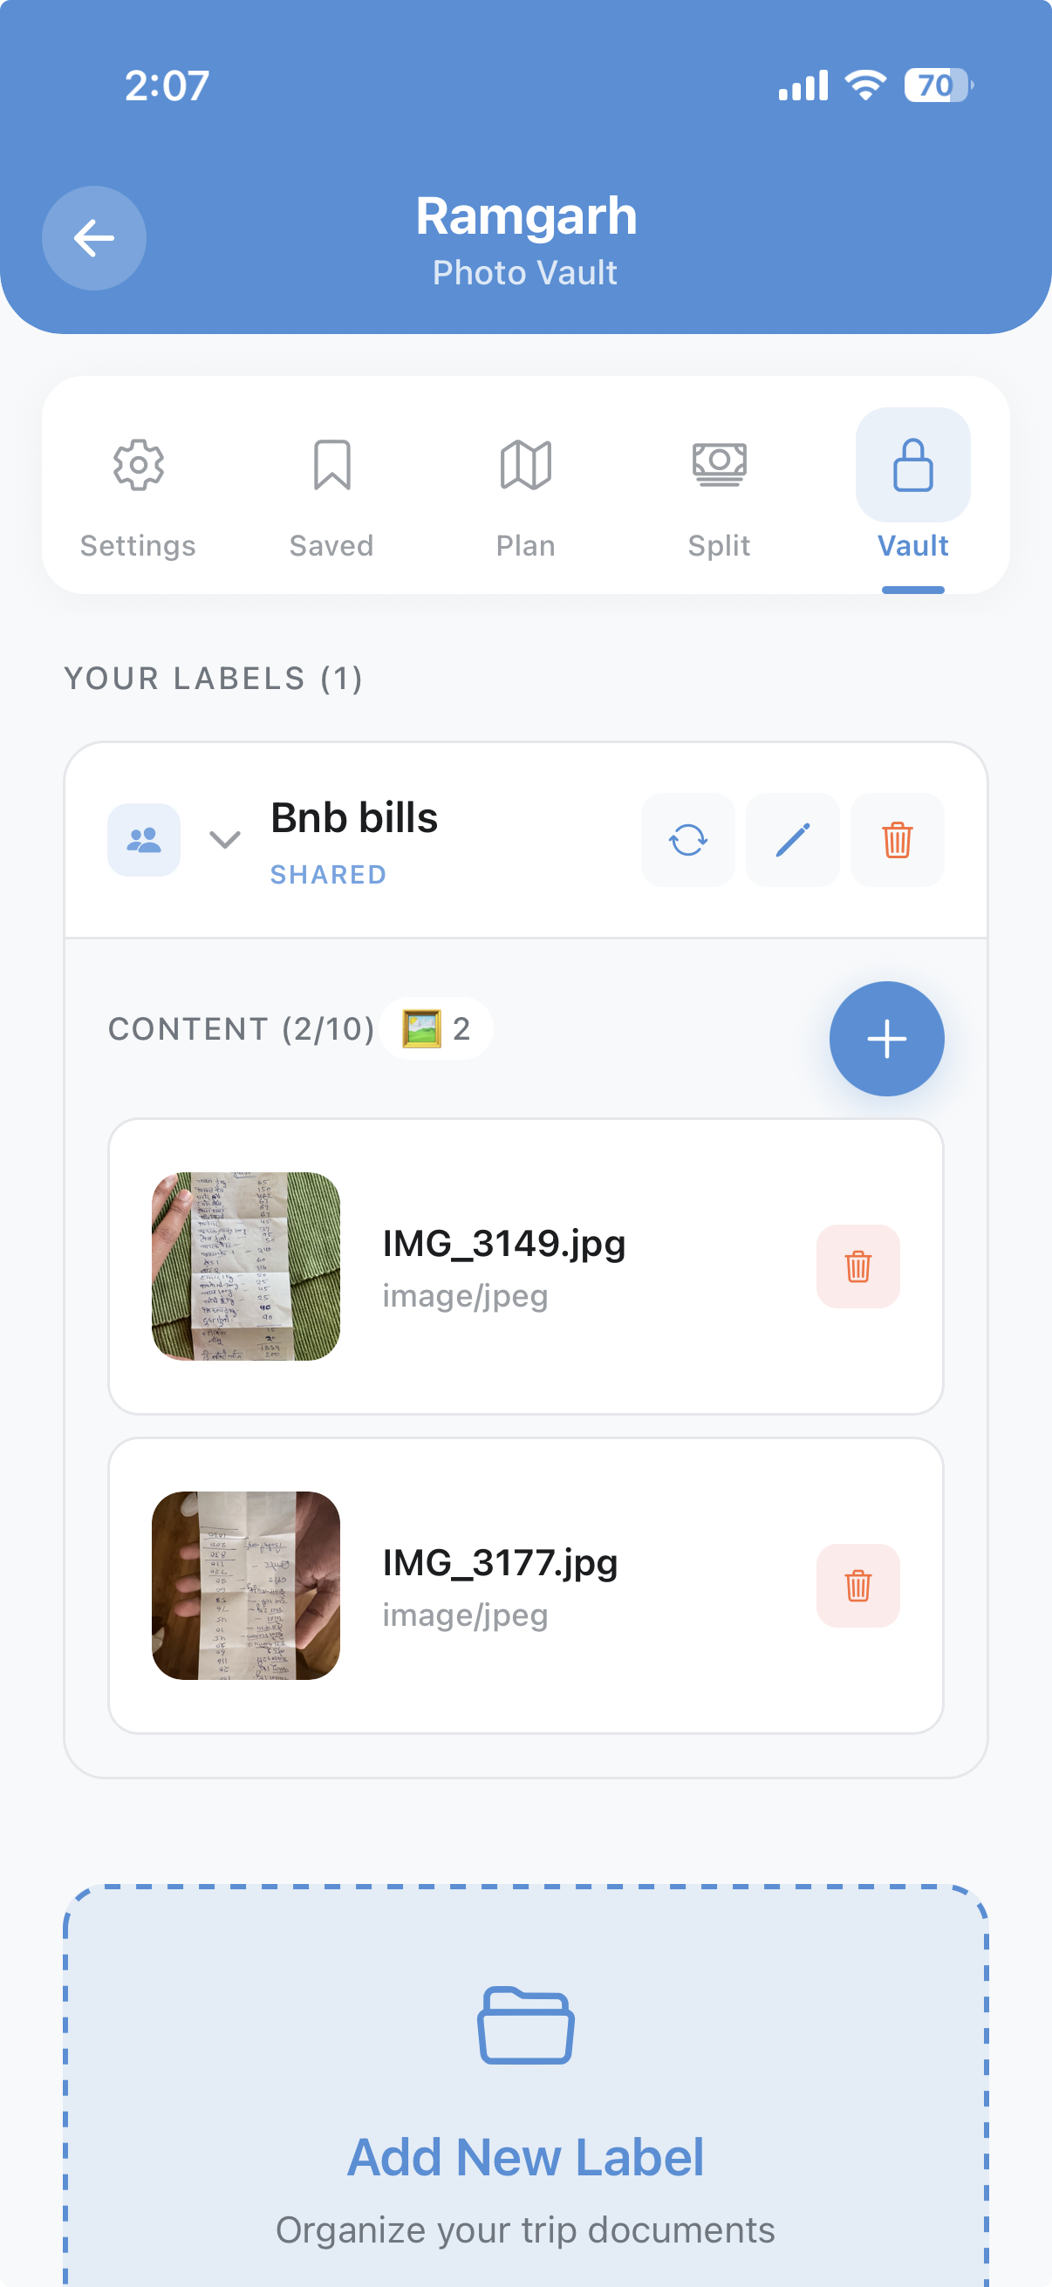This screenshot has width=1052, height=2287.
Task: Open the IMG_3149.jpg thumbnail
Action: (246, 1266)
